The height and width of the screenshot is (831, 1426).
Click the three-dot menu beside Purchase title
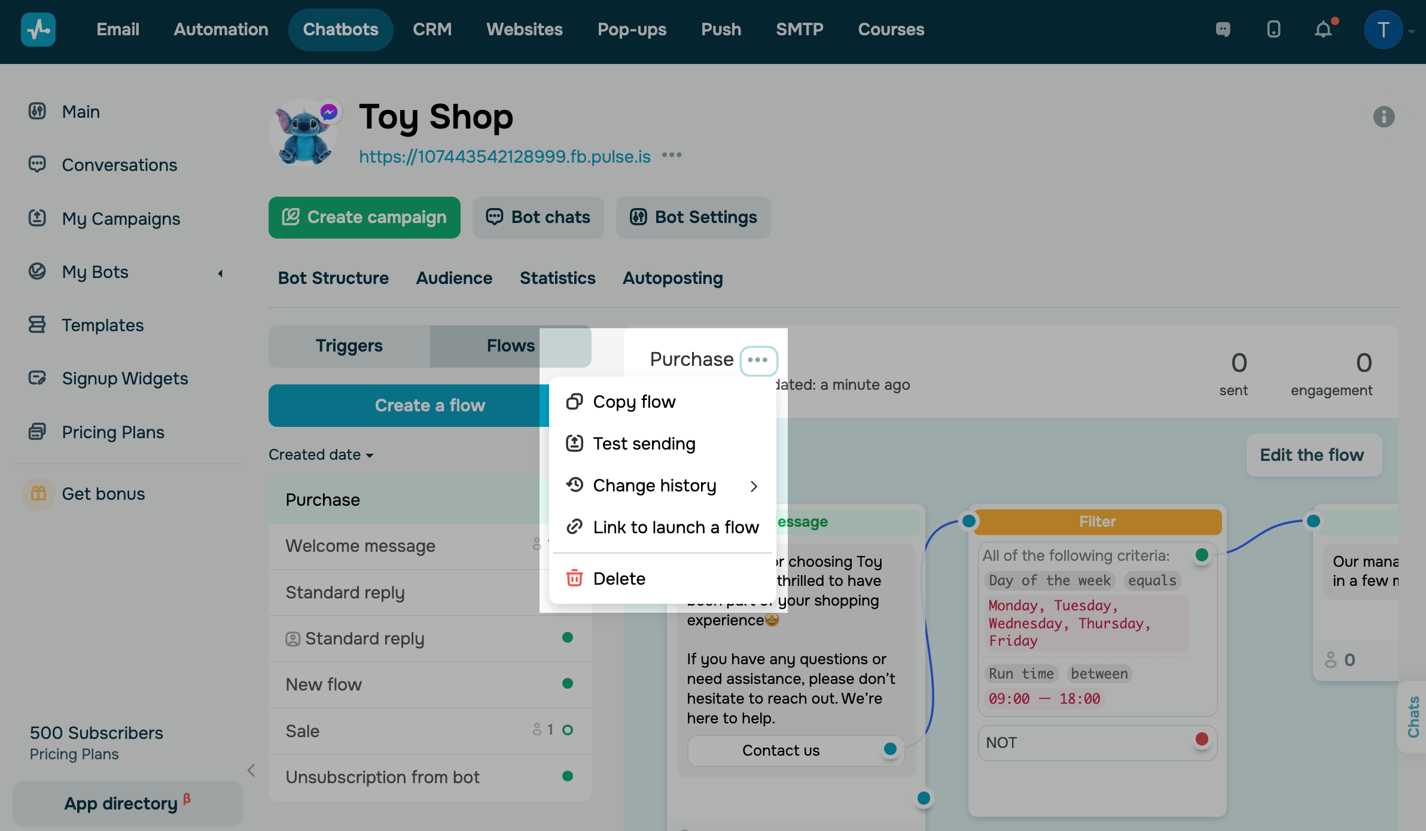pos(758,360)
